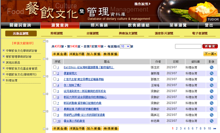
Task: Click the bottom 加入餐盤 button
Action: pyautogui.click(x=94, y=128)
